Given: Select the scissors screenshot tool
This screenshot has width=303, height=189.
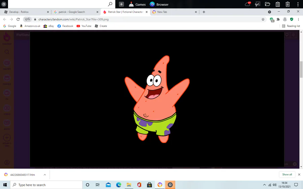Looking at the screenshot, I should click(x=258, y=4).
